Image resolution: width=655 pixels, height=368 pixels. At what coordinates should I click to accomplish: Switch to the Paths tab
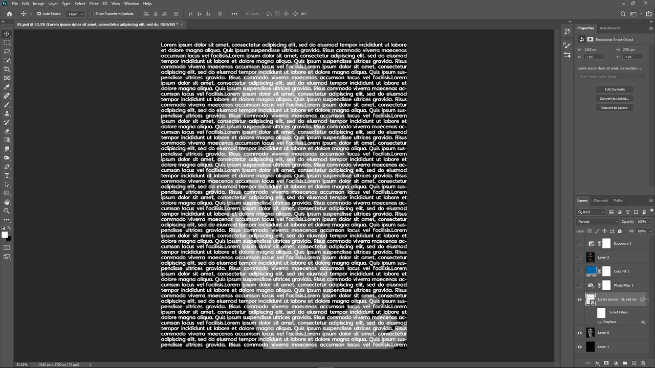[x=619, y=200]
